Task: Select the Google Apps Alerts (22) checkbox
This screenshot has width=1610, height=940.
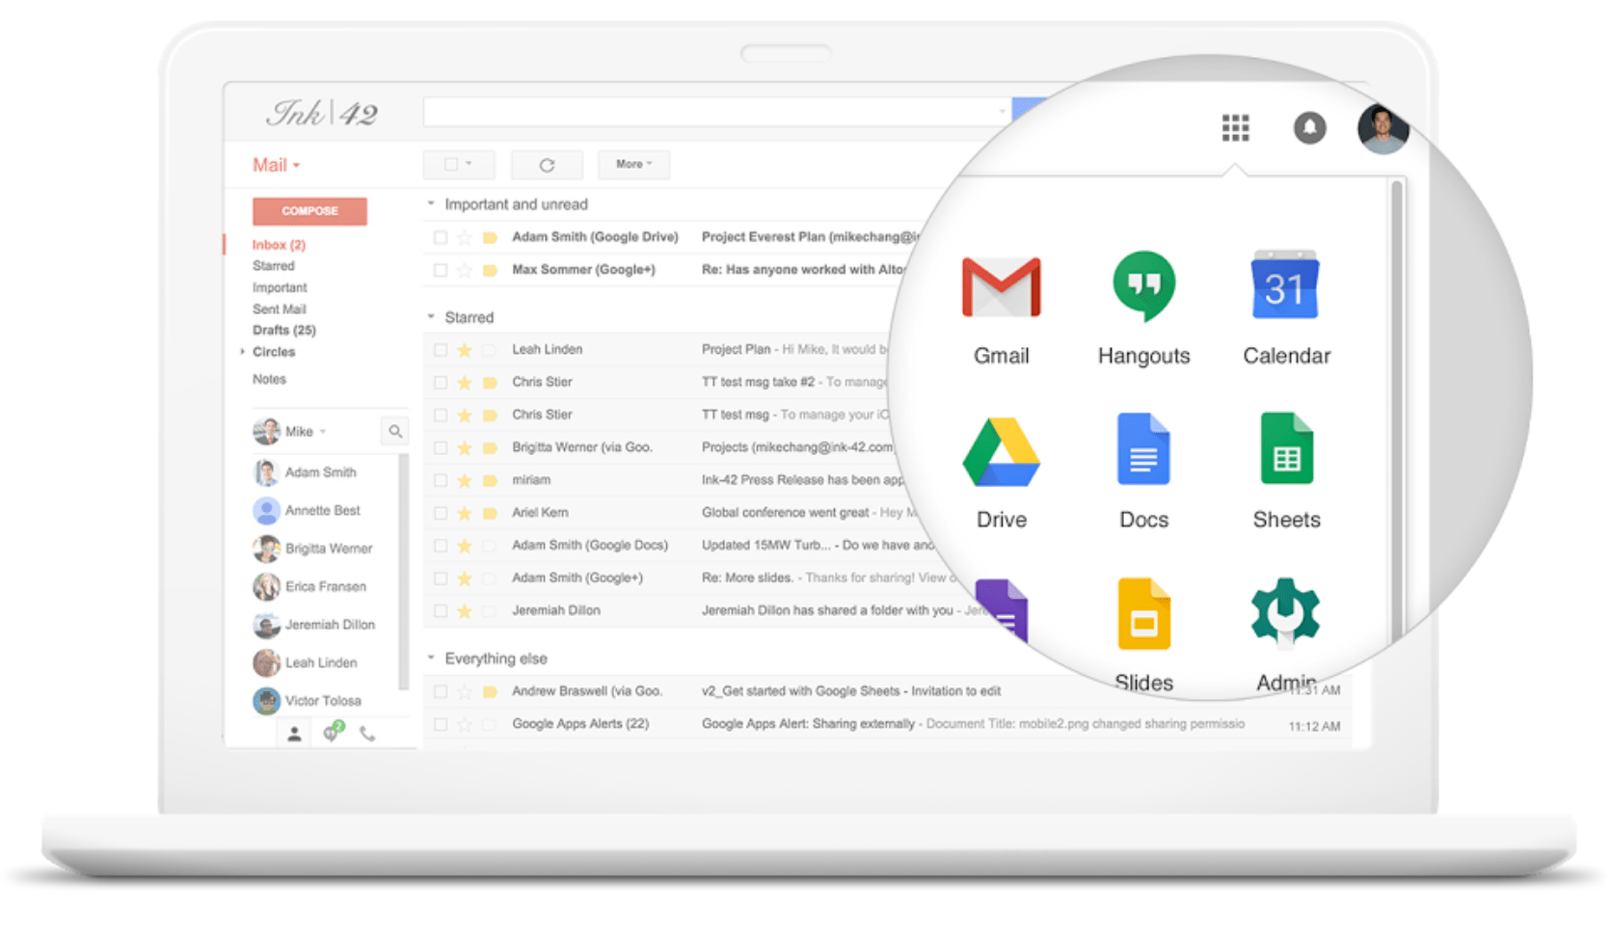Action: [441, 724]
